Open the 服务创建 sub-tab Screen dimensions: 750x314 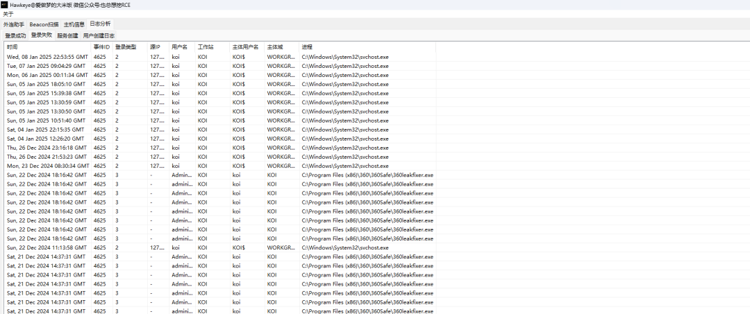67,35
